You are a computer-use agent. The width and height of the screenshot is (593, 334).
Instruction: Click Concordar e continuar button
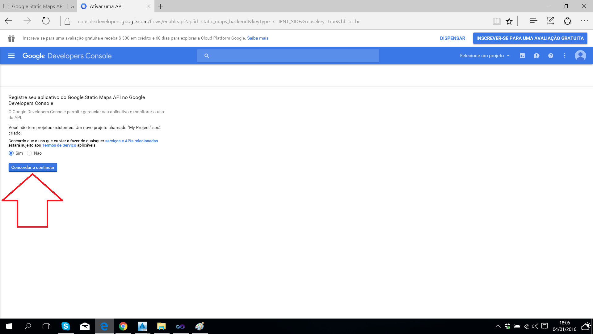click(x=33, y=167)
